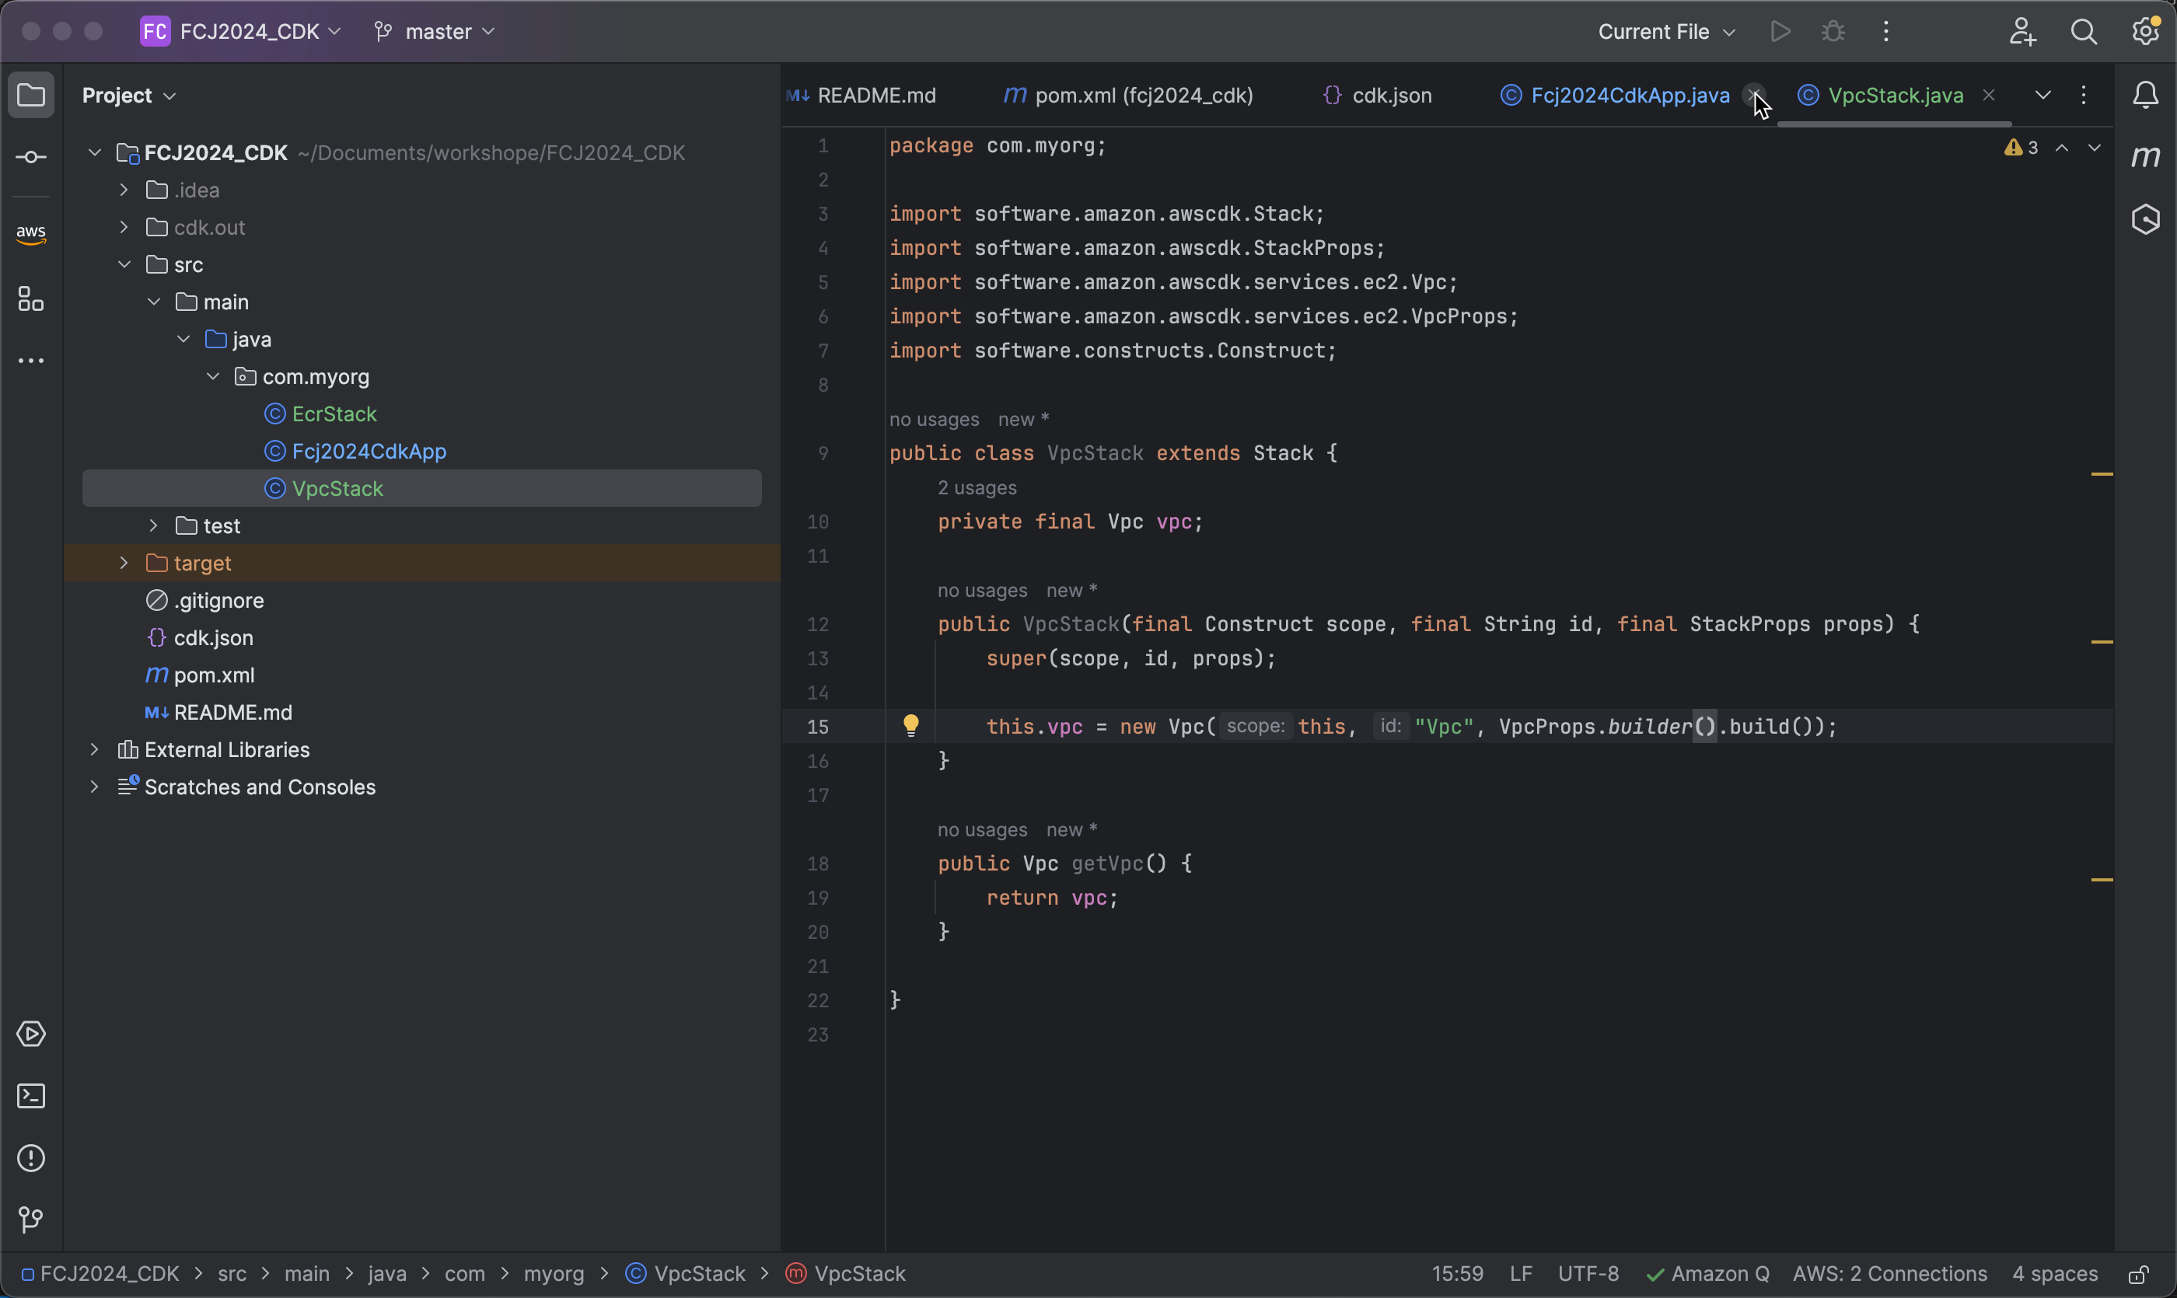Run the current file
The height and width of the screenshot is (1298, 2177).
(x=1780, y=32)
